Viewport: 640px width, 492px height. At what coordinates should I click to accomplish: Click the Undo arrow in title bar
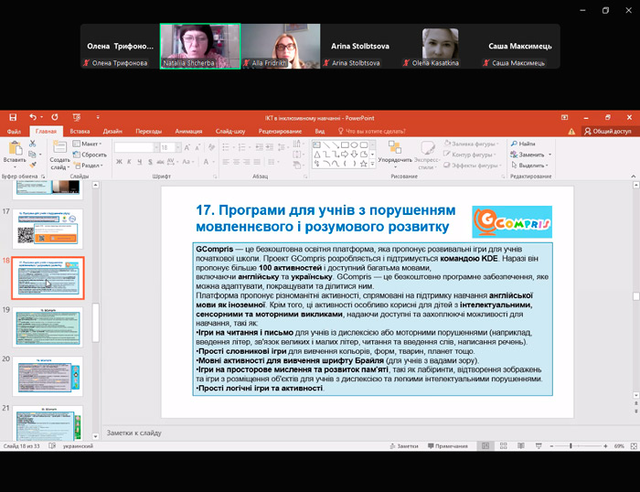32,118
